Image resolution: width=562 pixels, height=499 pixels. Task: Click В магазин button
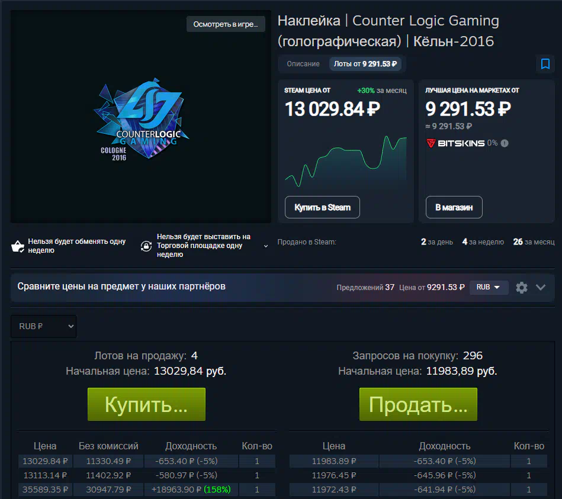click(x=454, y=207)
